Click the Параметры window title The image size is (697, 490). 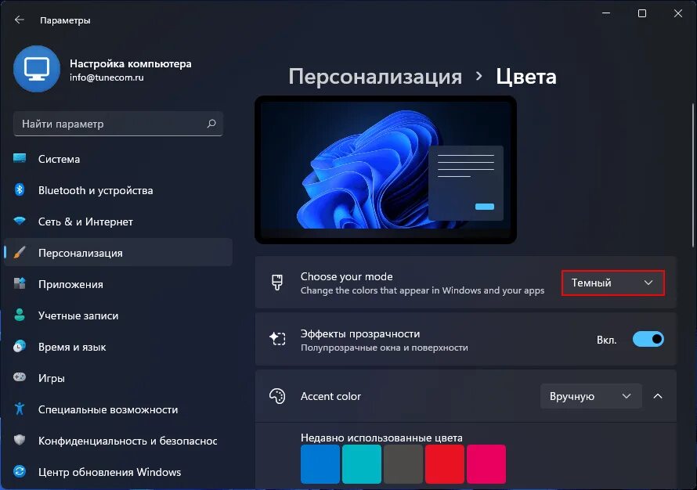click(65, 20)
